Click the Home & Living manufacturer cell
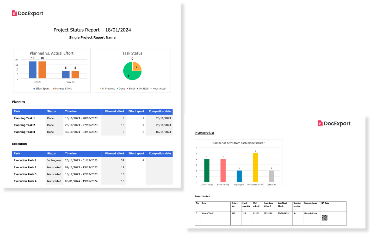This screenshot has height=252, width=370. coord(311,213)
